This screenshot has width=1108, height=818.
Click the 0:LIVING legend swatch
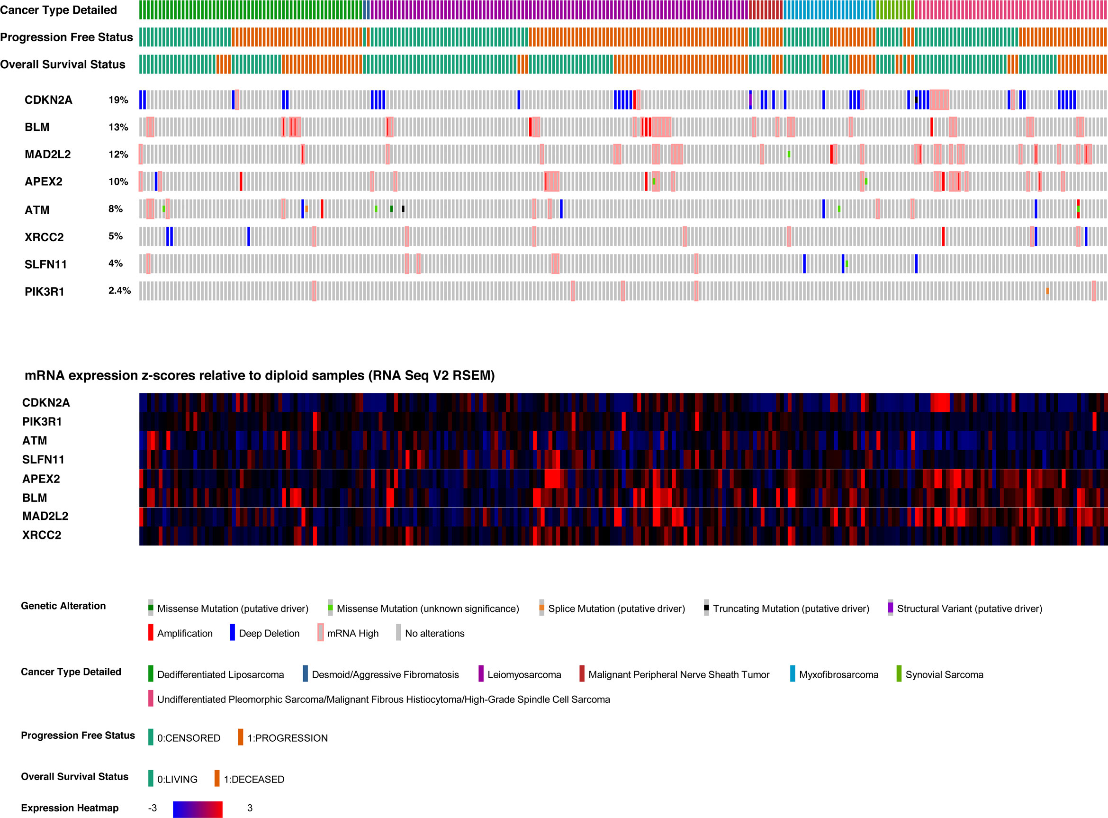[x=151, y=778]
